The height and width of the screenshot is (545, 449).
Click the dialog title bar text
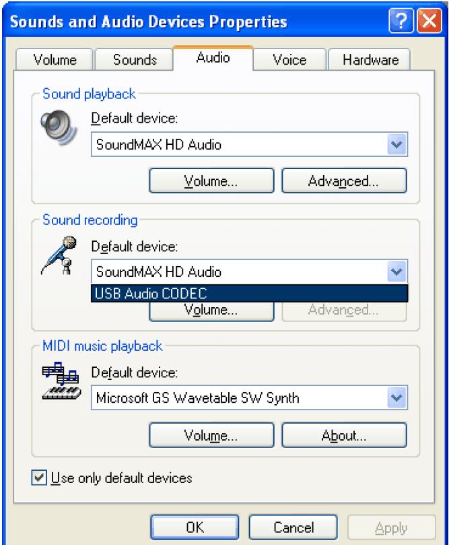point(149,22)
